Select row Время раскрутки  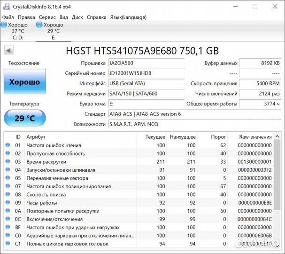[x=139, y=161]
